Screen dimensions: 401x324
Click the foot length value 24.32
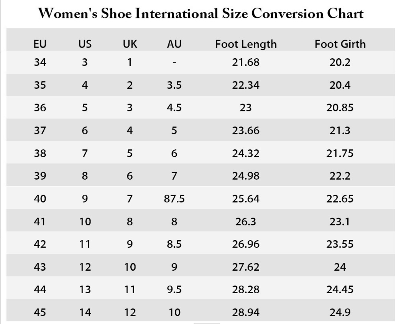246,153
